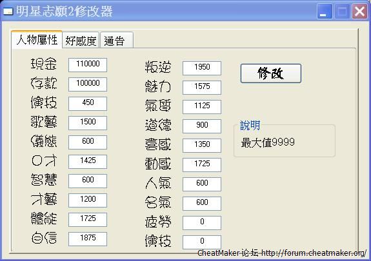Click the 氣質 field showing 1125
The width and height of the screenshot is (371, 261).
tap(202, 106)
